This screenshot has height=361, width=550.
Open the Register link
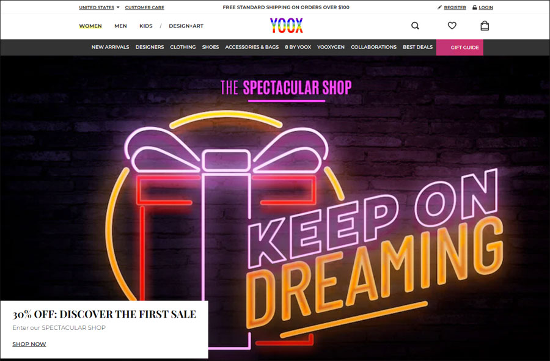coord(455,7)
